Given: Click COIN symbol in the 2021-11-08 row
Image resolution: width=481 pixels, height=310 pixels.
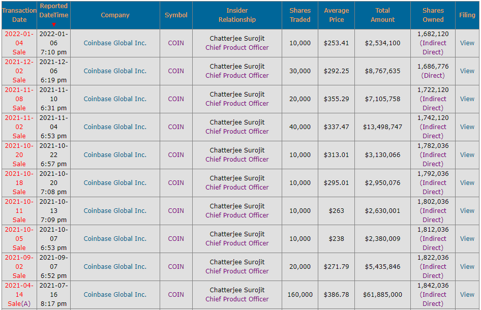Looking at the screenshot, I should pyautogui.click(x=176, y=99).
